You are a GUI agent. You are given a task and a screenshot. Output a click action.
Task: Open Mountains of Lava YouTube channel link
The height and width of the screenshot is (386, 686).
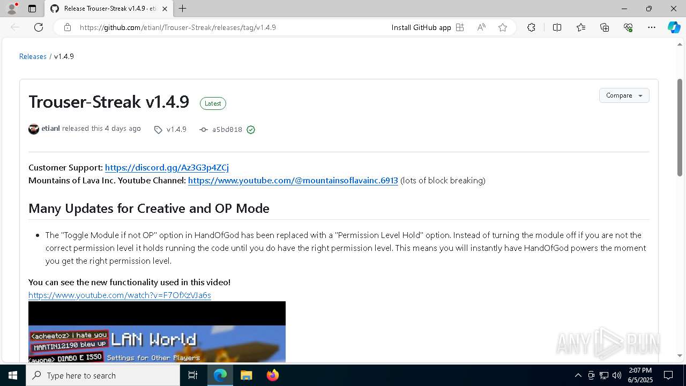pyautogui.click(x=293, y=181)
